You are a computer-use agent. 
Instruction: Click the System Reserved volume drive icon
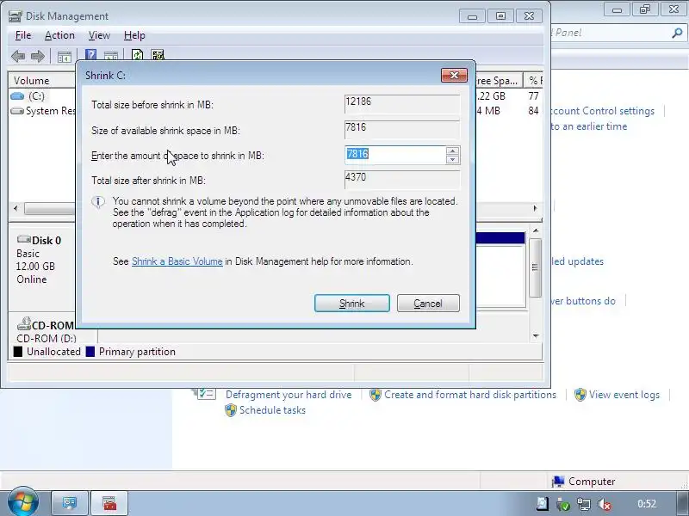(x=17, y=111)
